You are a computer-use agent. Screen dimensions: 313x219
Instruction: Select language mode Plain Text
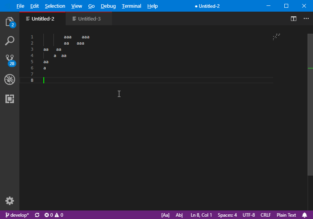click(286, 215)
